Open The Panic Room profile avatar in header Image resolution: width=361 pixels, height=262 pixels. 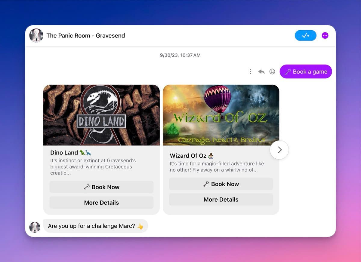point(36,35)
